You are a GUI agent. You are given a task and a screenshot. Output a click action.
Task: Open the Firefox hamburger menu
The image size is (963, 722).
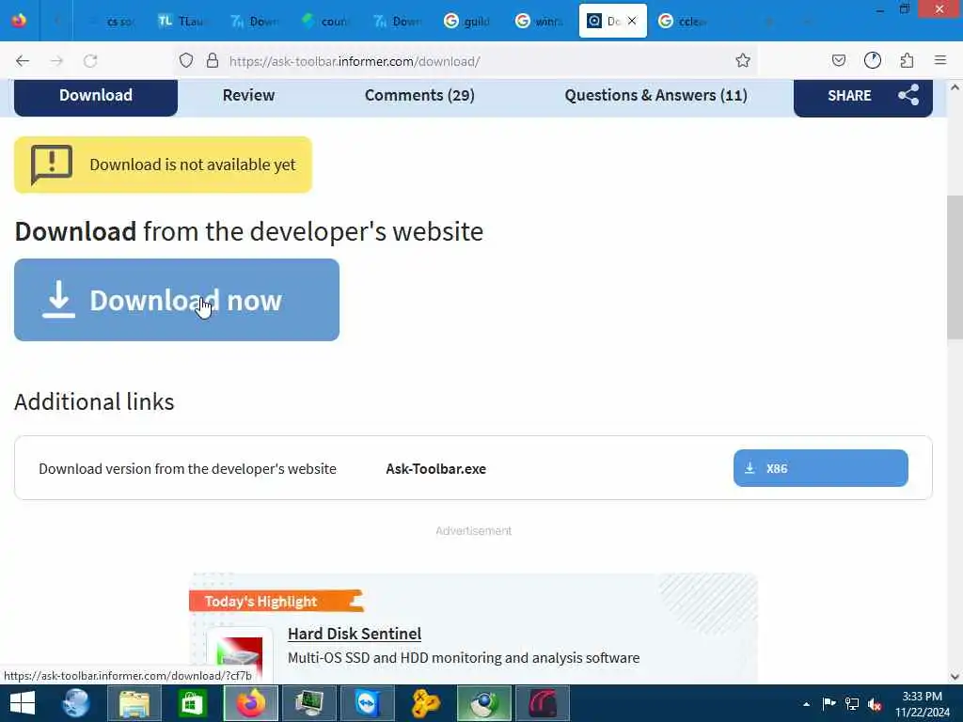tap(940, 61)
